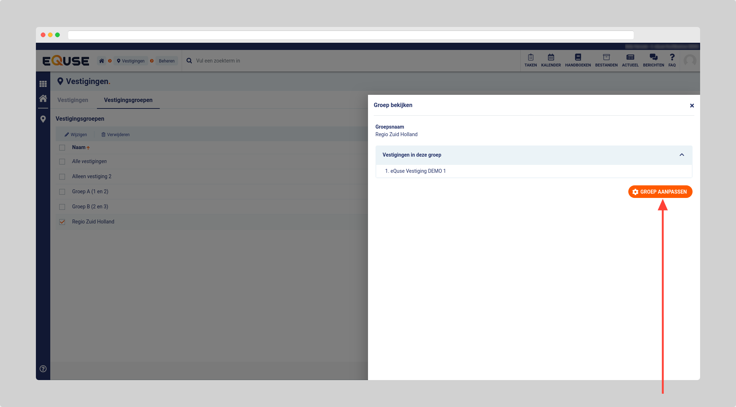736x407 pixels.
Task: Select the Groep B (2 en 3) row text
Action: [90, 207]
